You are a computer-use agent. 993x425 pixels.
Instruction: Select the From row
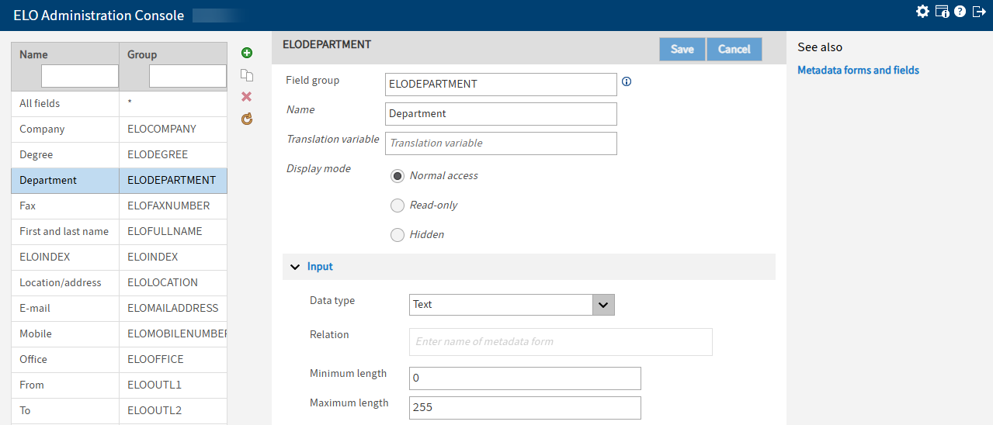119,385
